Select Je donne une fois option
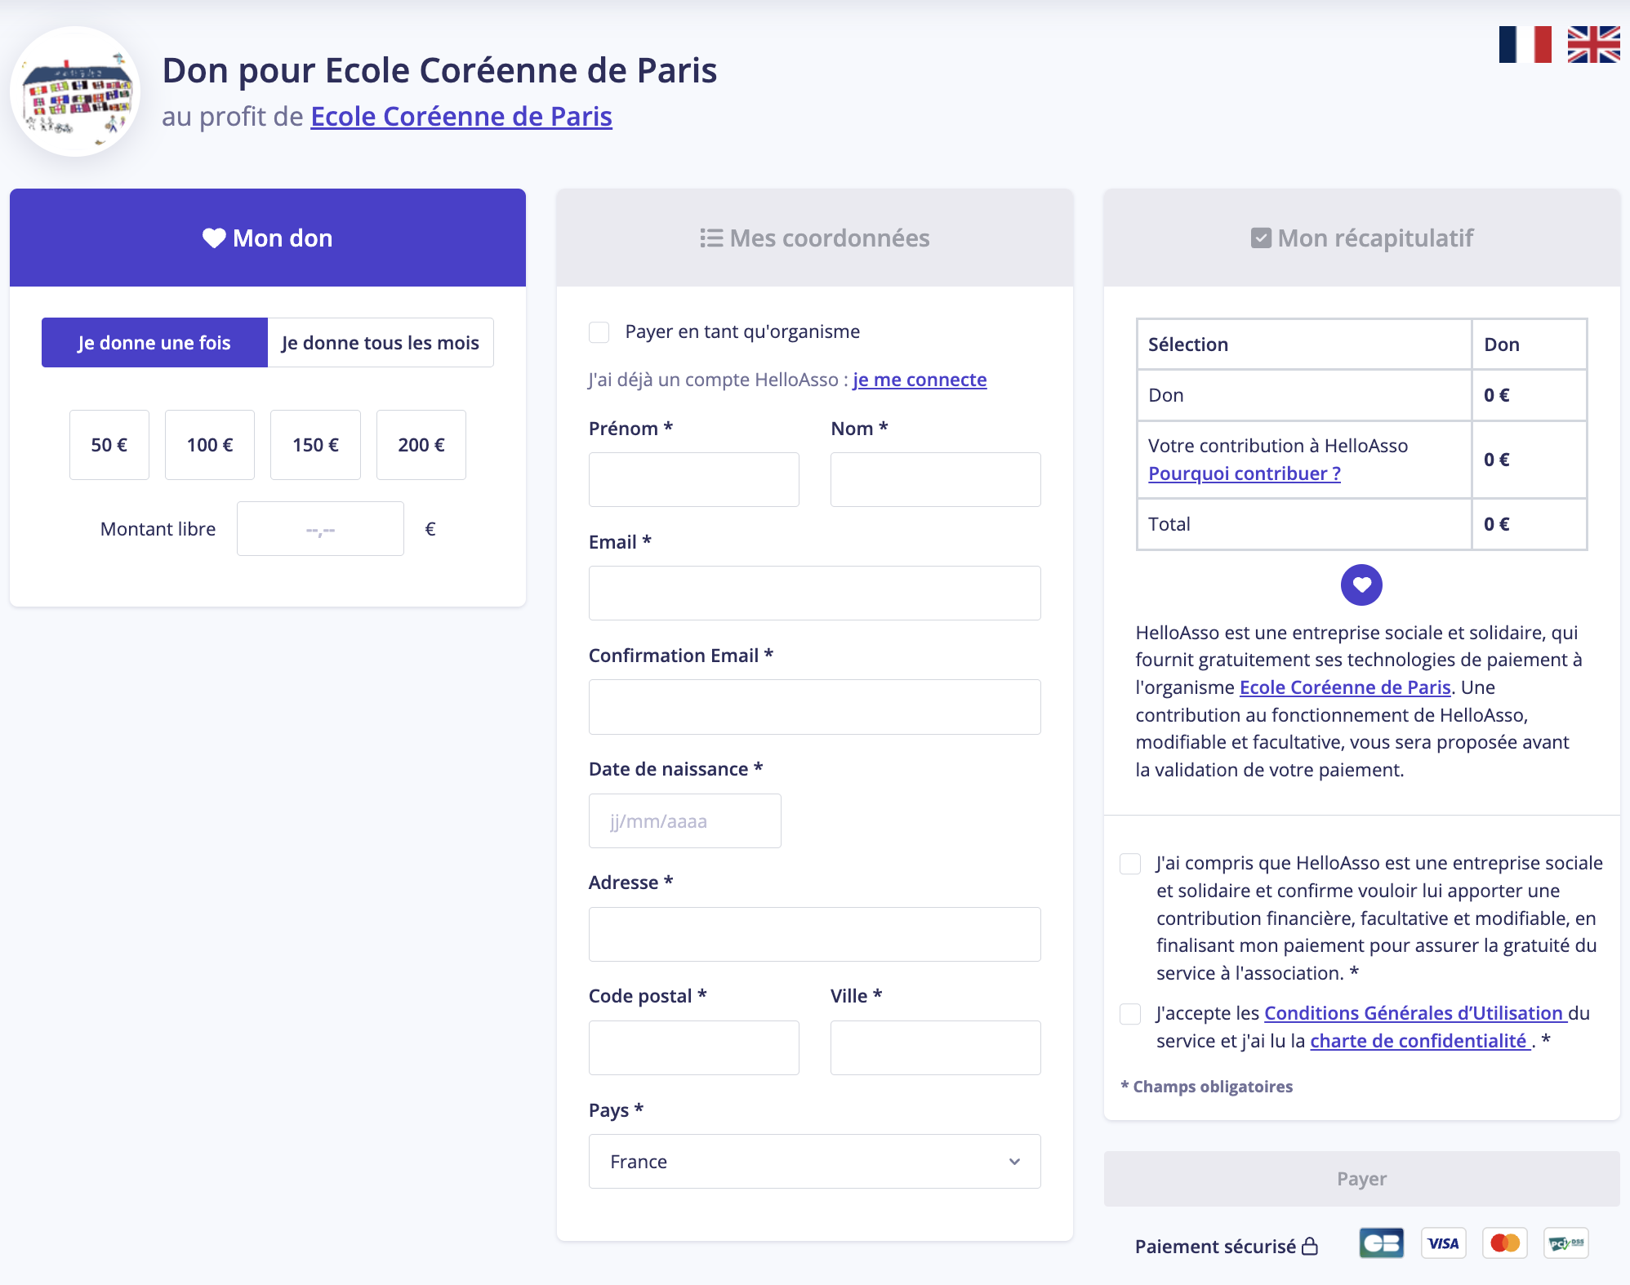 click(154, 343)
